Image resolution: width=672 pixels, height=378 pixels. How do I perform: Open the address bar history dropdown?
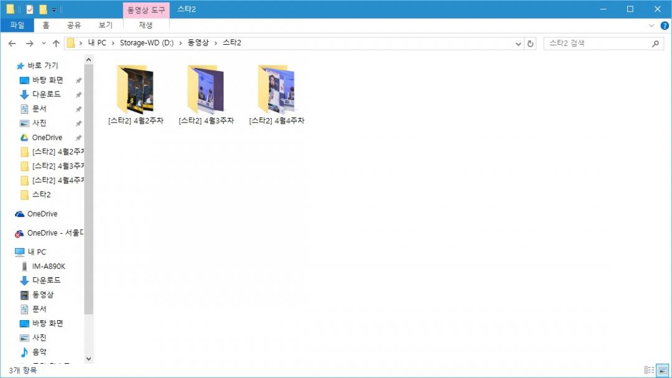coord(519,44)
